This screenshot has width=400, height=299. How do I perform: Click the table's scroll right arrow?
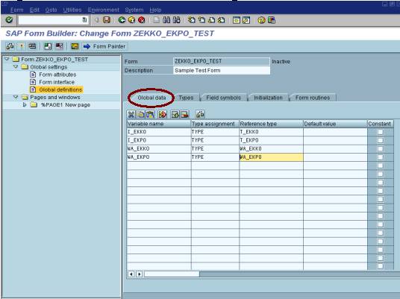coord(140,274)
